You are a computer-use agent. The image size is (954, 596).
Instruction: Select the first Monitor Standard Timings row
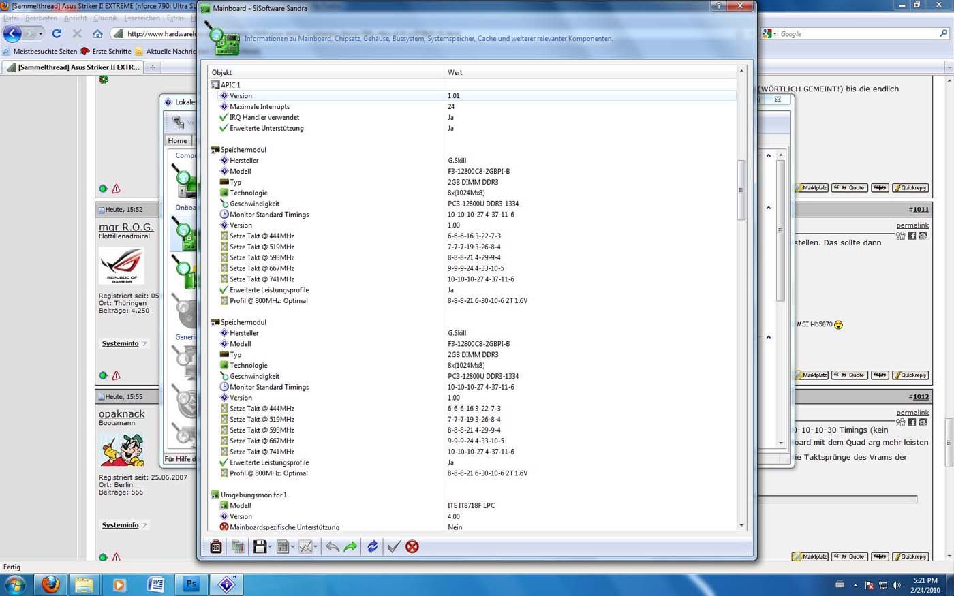click(x=472, y=215)
